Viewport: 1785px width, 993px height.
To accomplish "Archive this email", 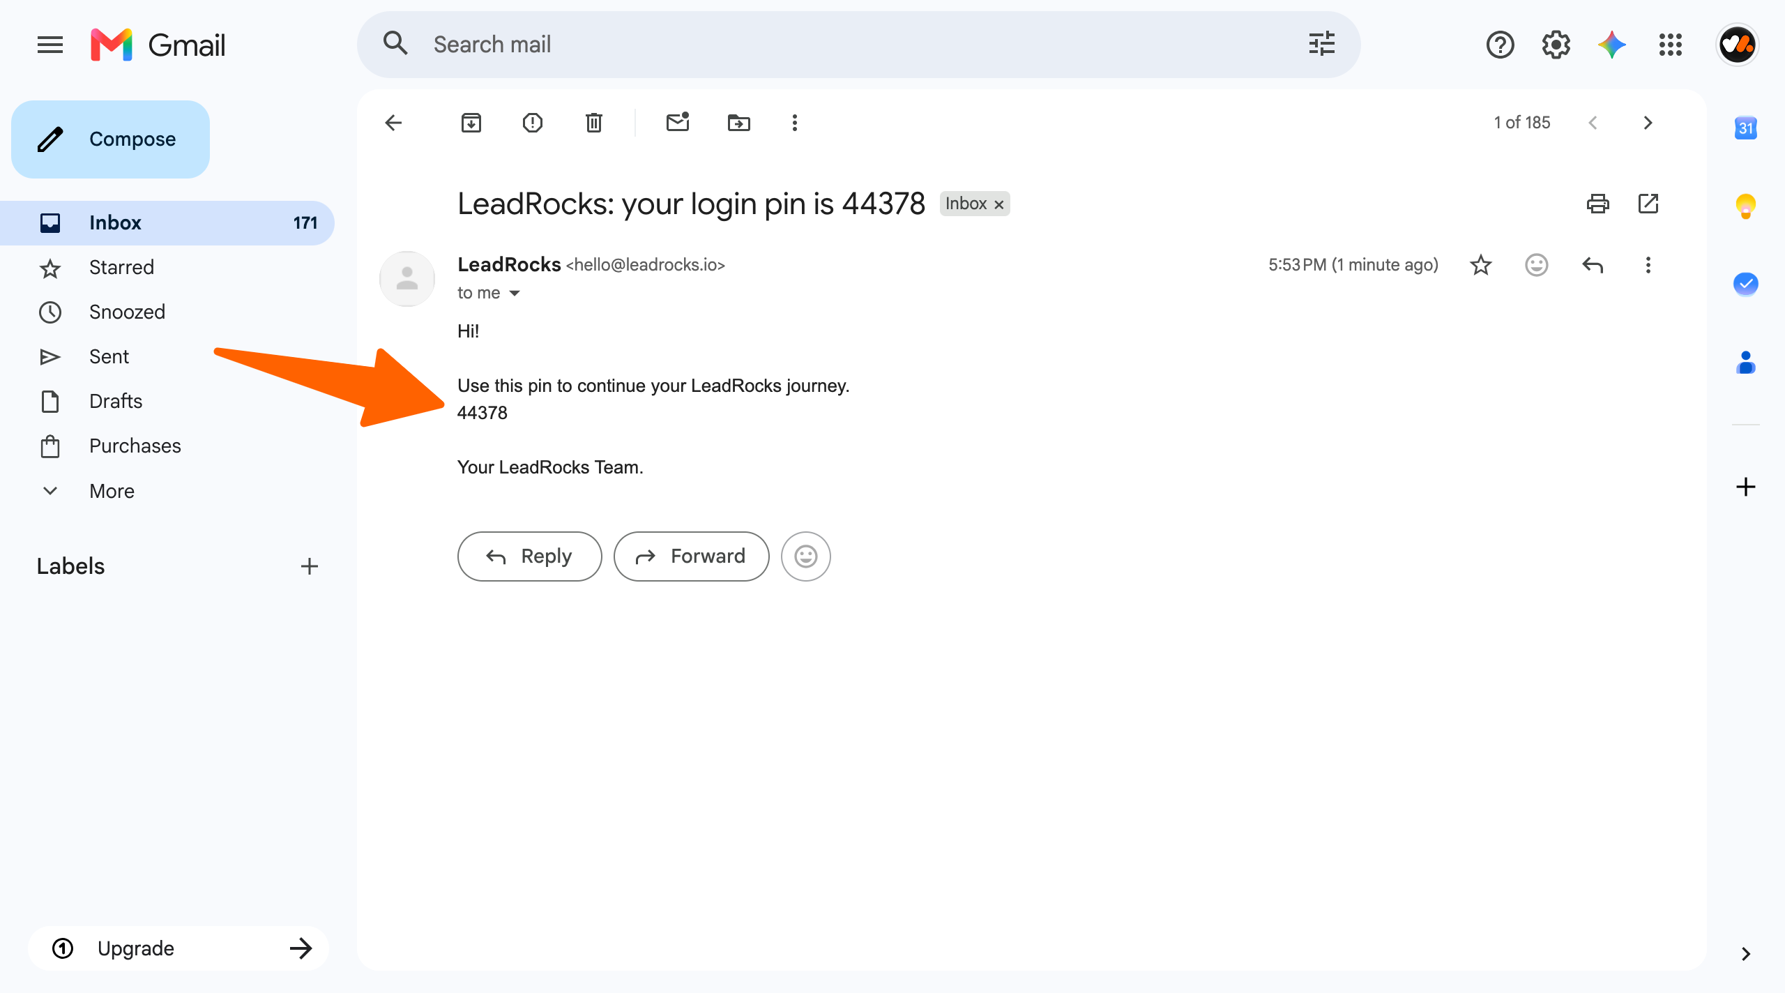I will click(x=471, y=123).
